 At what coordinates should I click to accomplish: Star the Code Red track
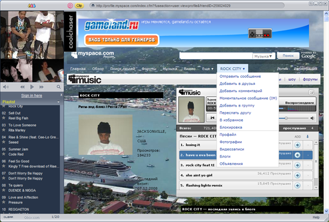4,154
